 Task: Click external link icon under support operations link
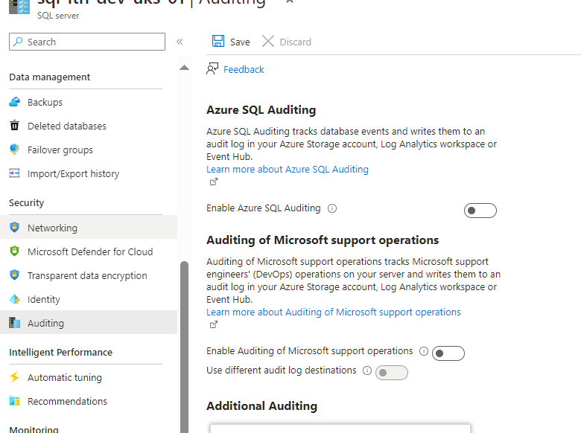(x=214, y=324)
